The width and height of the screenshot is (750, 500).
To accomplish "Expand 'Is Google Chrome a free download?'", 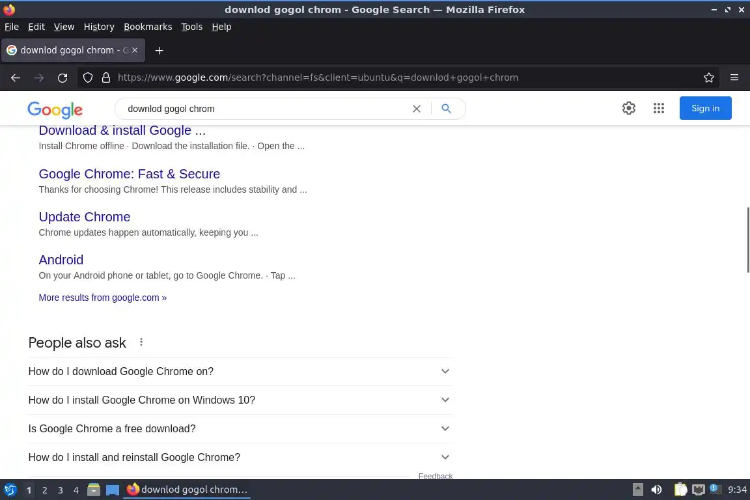I will [241, 428].
